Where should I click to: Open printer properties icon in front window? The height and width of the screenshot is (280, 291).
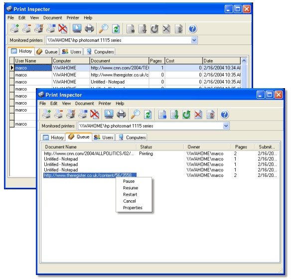tap(71, 114)
